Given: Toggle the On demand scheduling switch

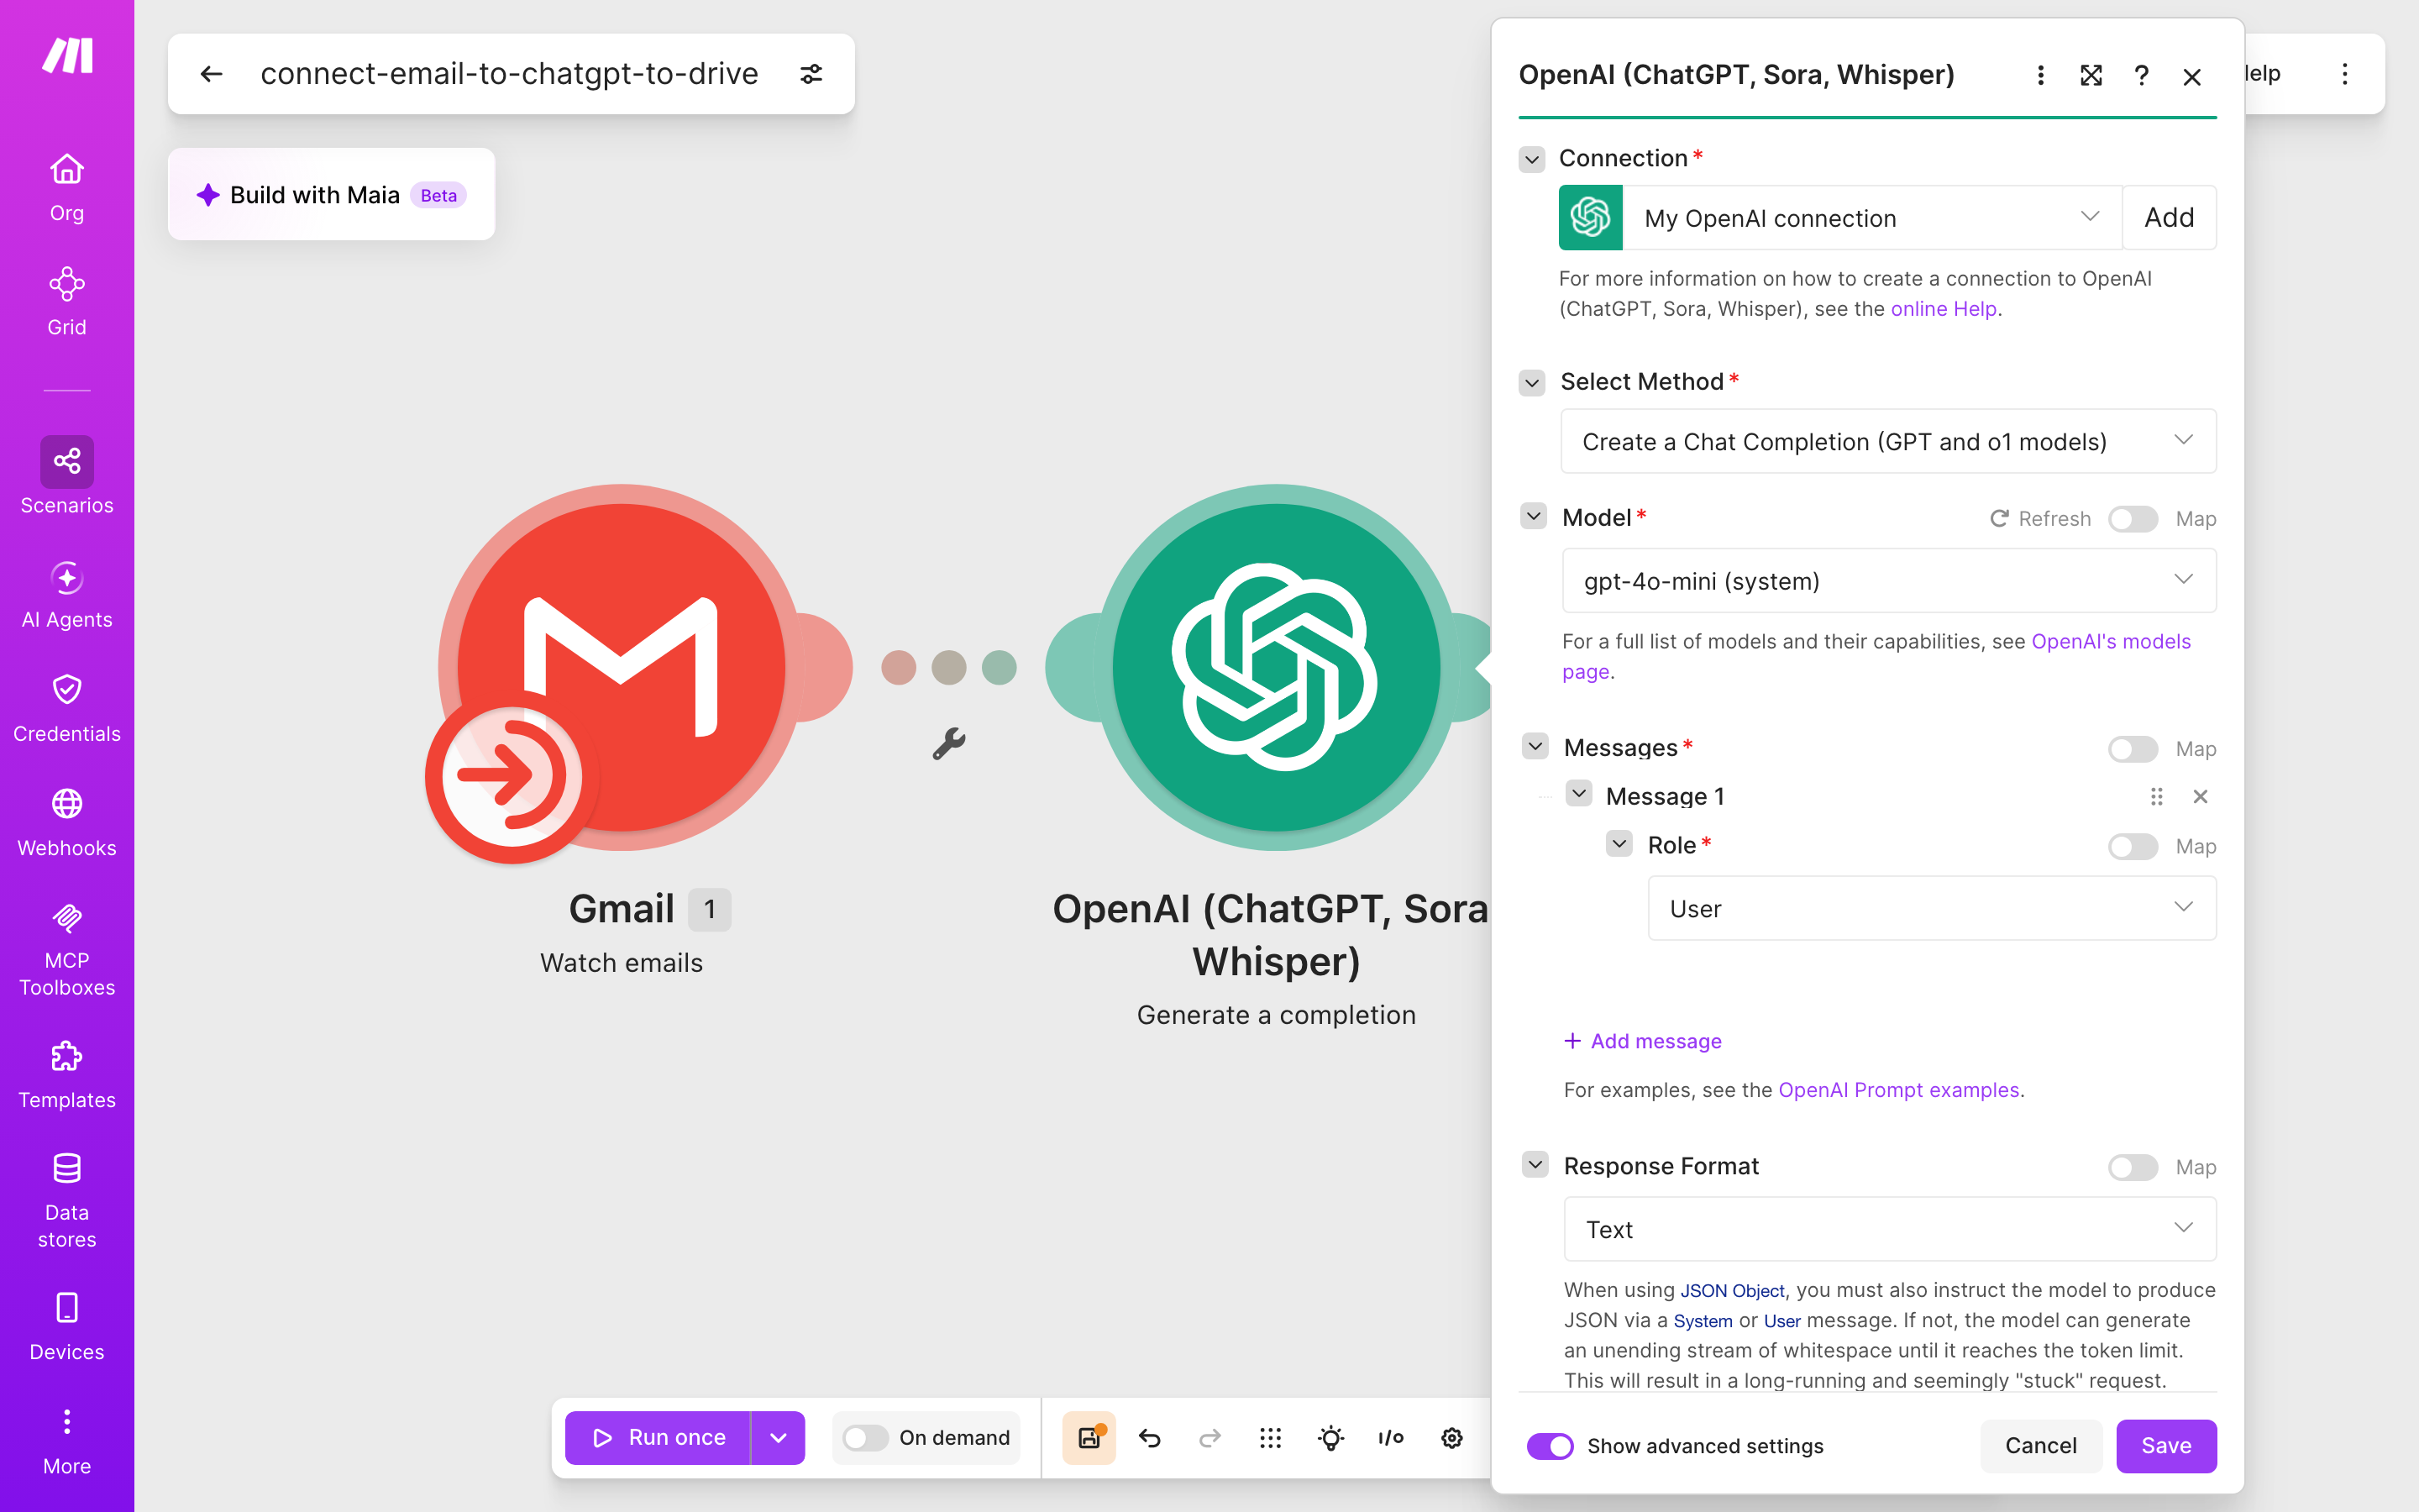Looking at the screenshot, I should tap(864, 1438).
